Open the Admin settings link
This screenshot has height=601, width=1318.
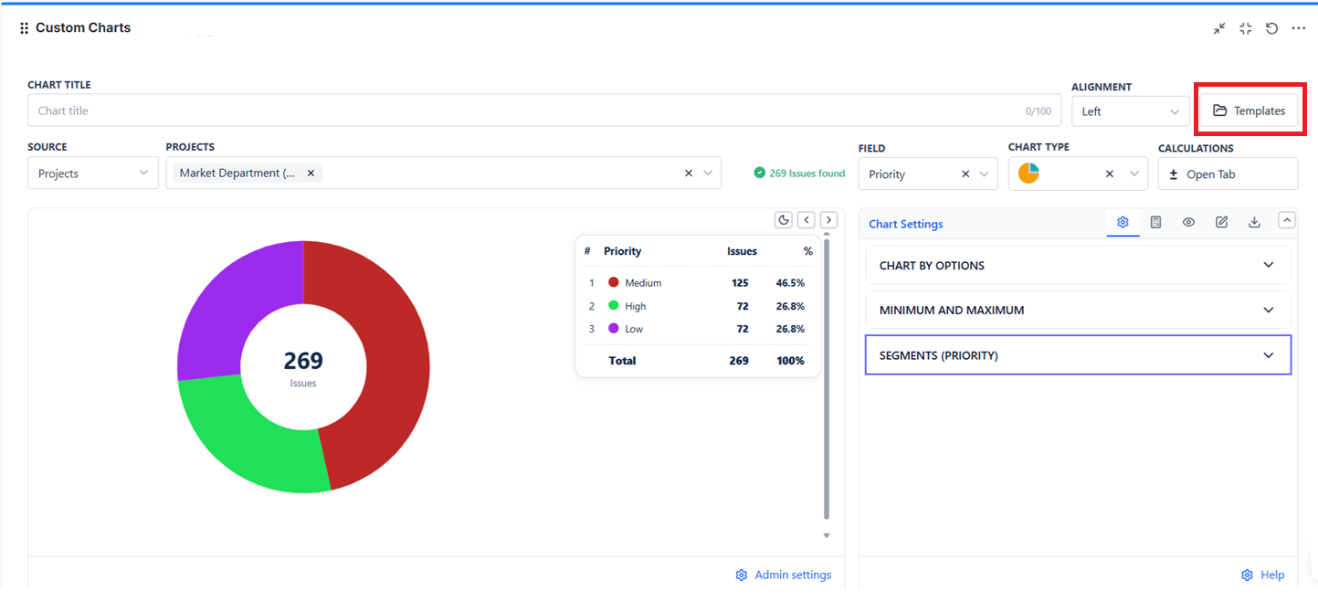click(784, 575)
